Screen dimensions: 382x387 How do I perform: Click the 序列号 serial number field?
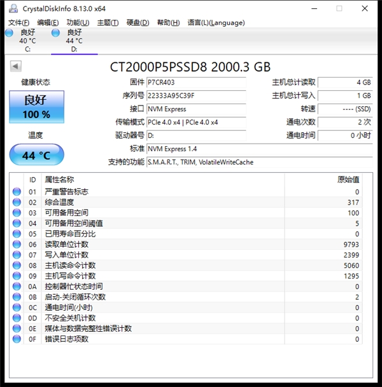(195, 95)
